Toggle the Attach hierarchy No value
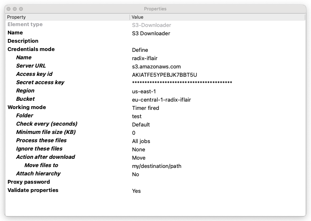This screenshot has width=311, height=221. click(135, 175)
